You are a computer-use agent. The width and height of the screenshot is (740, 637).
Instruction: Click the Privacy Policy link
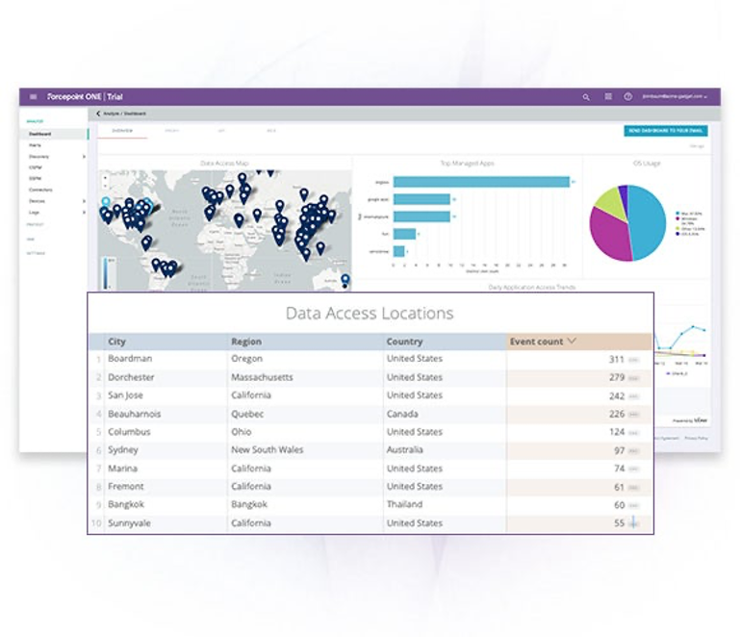(x=696, y=438)
